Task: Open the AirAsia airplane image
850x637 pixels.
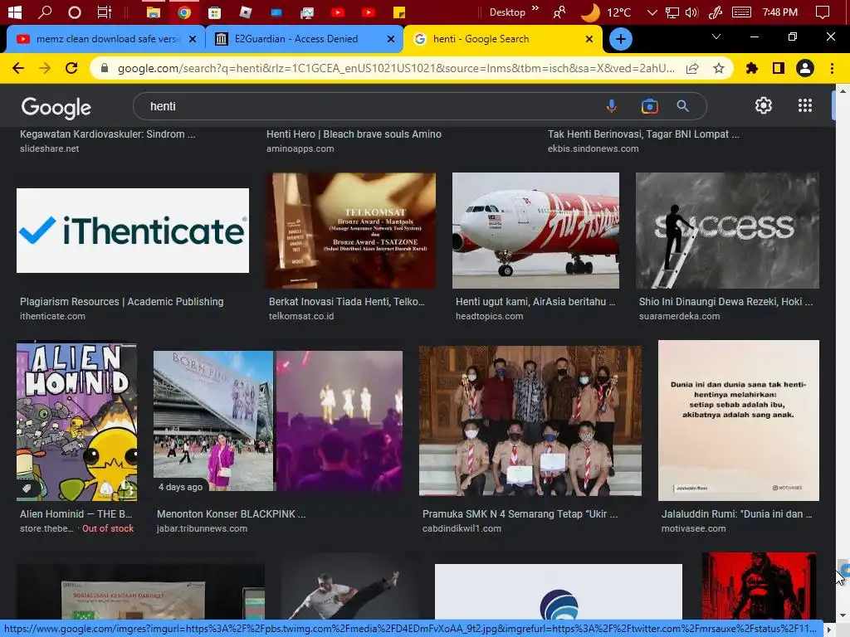Action: pyautogui.click(x=535, y=231)
